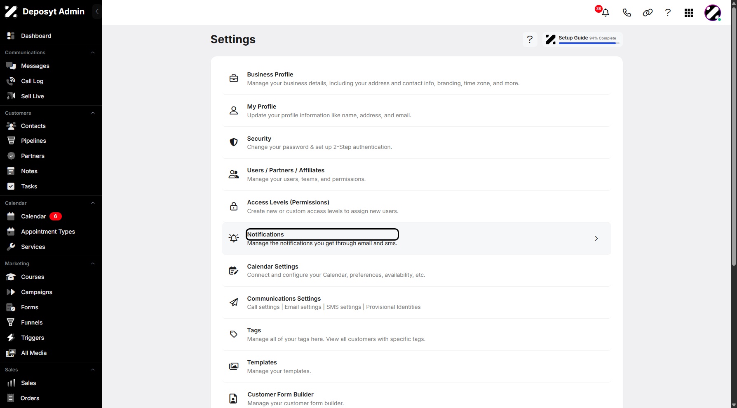This screenshot has width=737, height=408.
Task: Collapse the Marketing sidebar section
Action: point(93,264)
